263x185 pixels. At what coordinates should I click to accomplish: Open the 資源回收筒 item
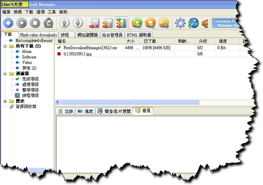coord(26,106)
